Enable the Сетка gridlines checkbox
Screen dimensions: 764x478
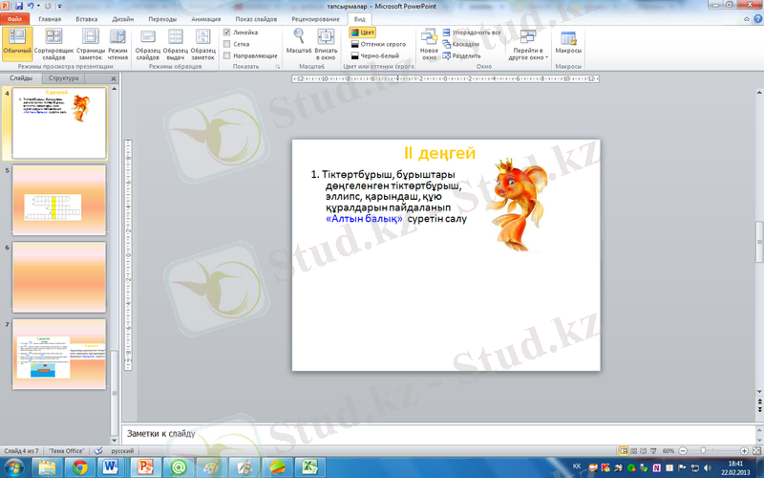[x=226, y=44]
